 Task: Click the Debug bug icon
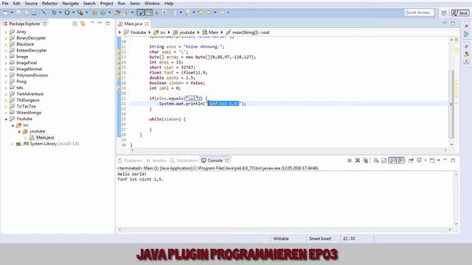[54, 13]
